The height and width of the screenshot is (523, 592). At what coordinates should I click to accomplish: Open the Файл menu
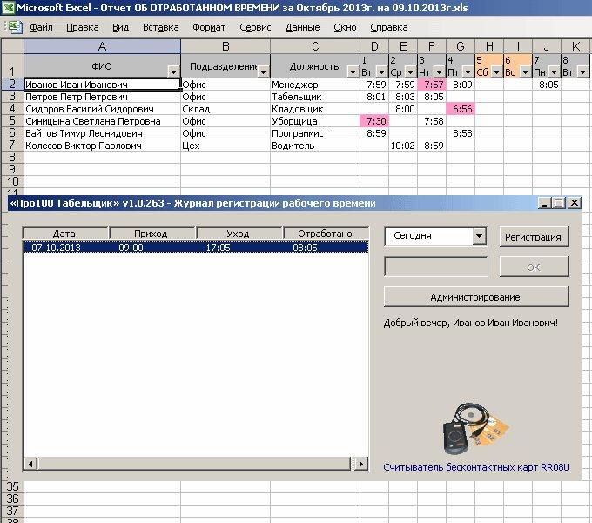coord(41,28)
